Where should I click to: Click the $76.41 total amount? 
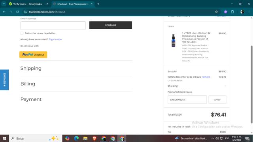(218, 115)
